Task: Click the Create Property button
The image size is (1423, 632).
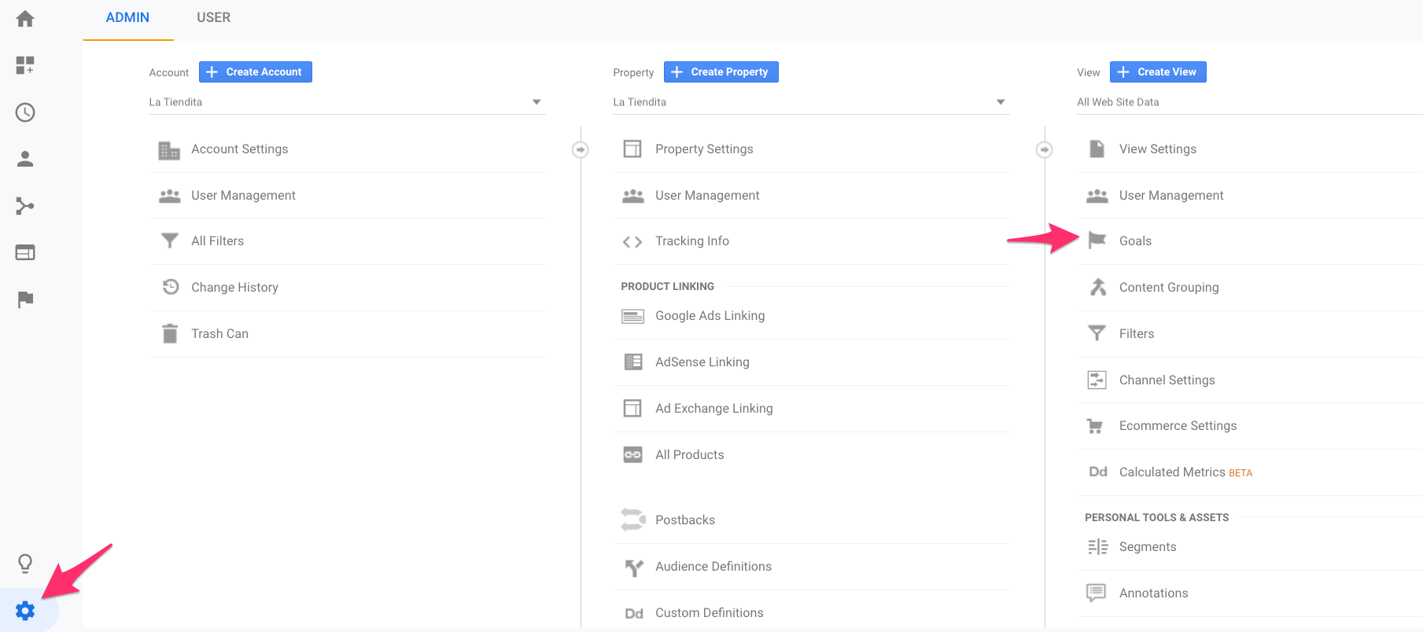Action: [721, 72]
